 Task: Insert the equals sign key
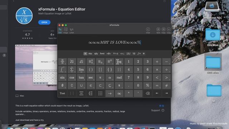pyautogui.click(x=157, y=85)
